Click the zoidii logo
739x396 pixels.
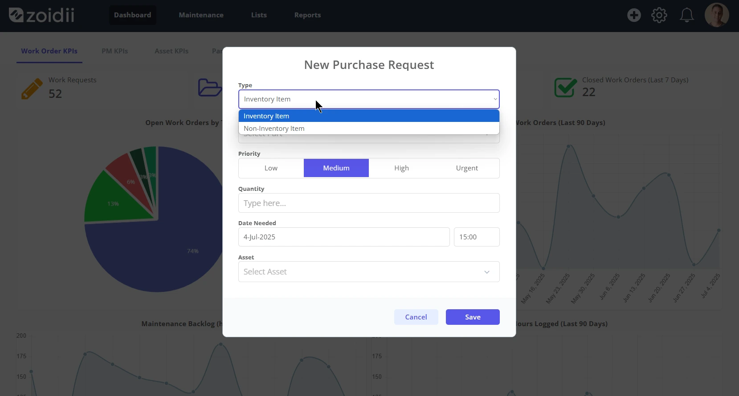tap(41, 15)
